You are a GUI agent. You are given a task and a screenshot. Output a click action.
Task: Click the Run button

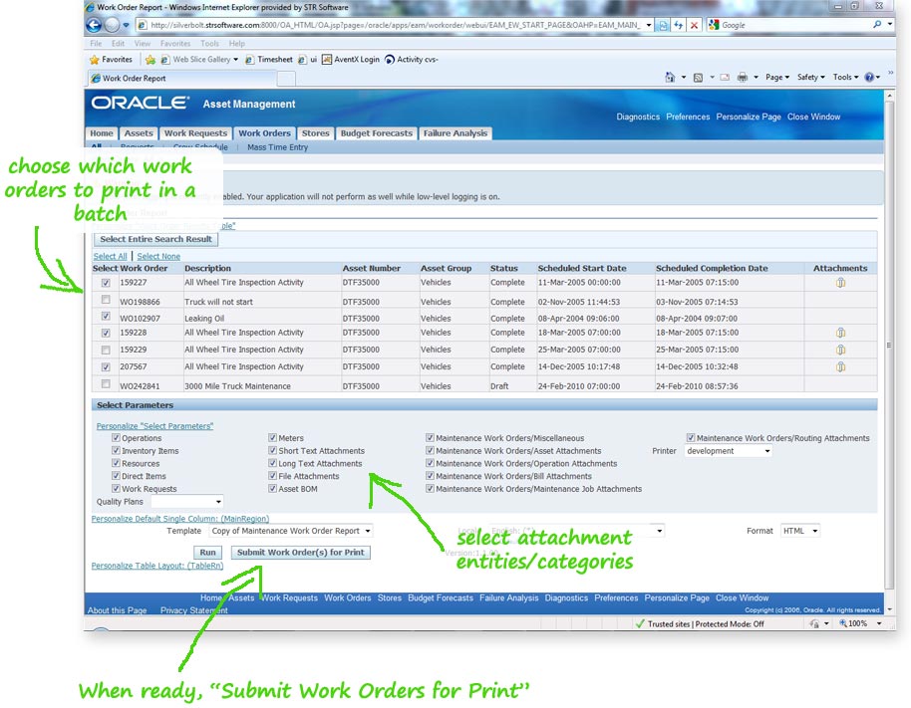point(207,553)
